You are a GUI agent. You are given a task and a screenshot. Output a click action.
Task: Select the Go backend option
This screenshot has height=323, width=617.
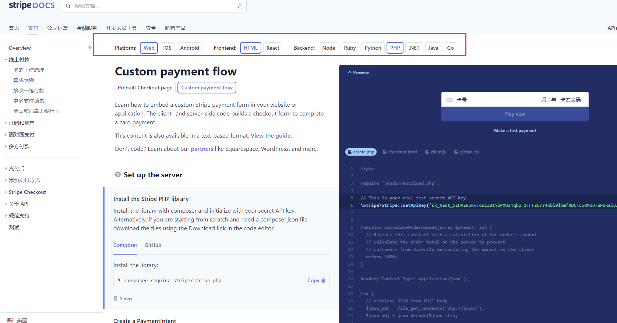(x=450, y=48)
